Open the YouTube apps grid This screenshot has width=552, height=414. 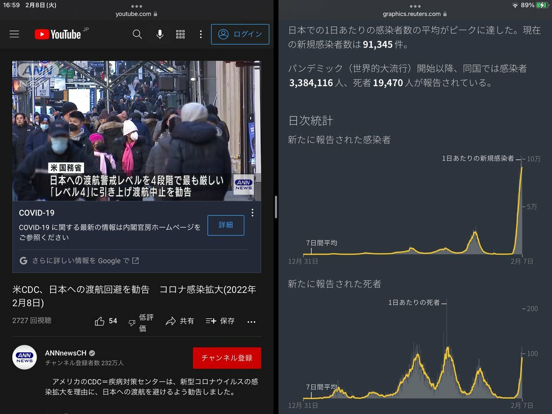pyautogui.click(x=180, y=34)
